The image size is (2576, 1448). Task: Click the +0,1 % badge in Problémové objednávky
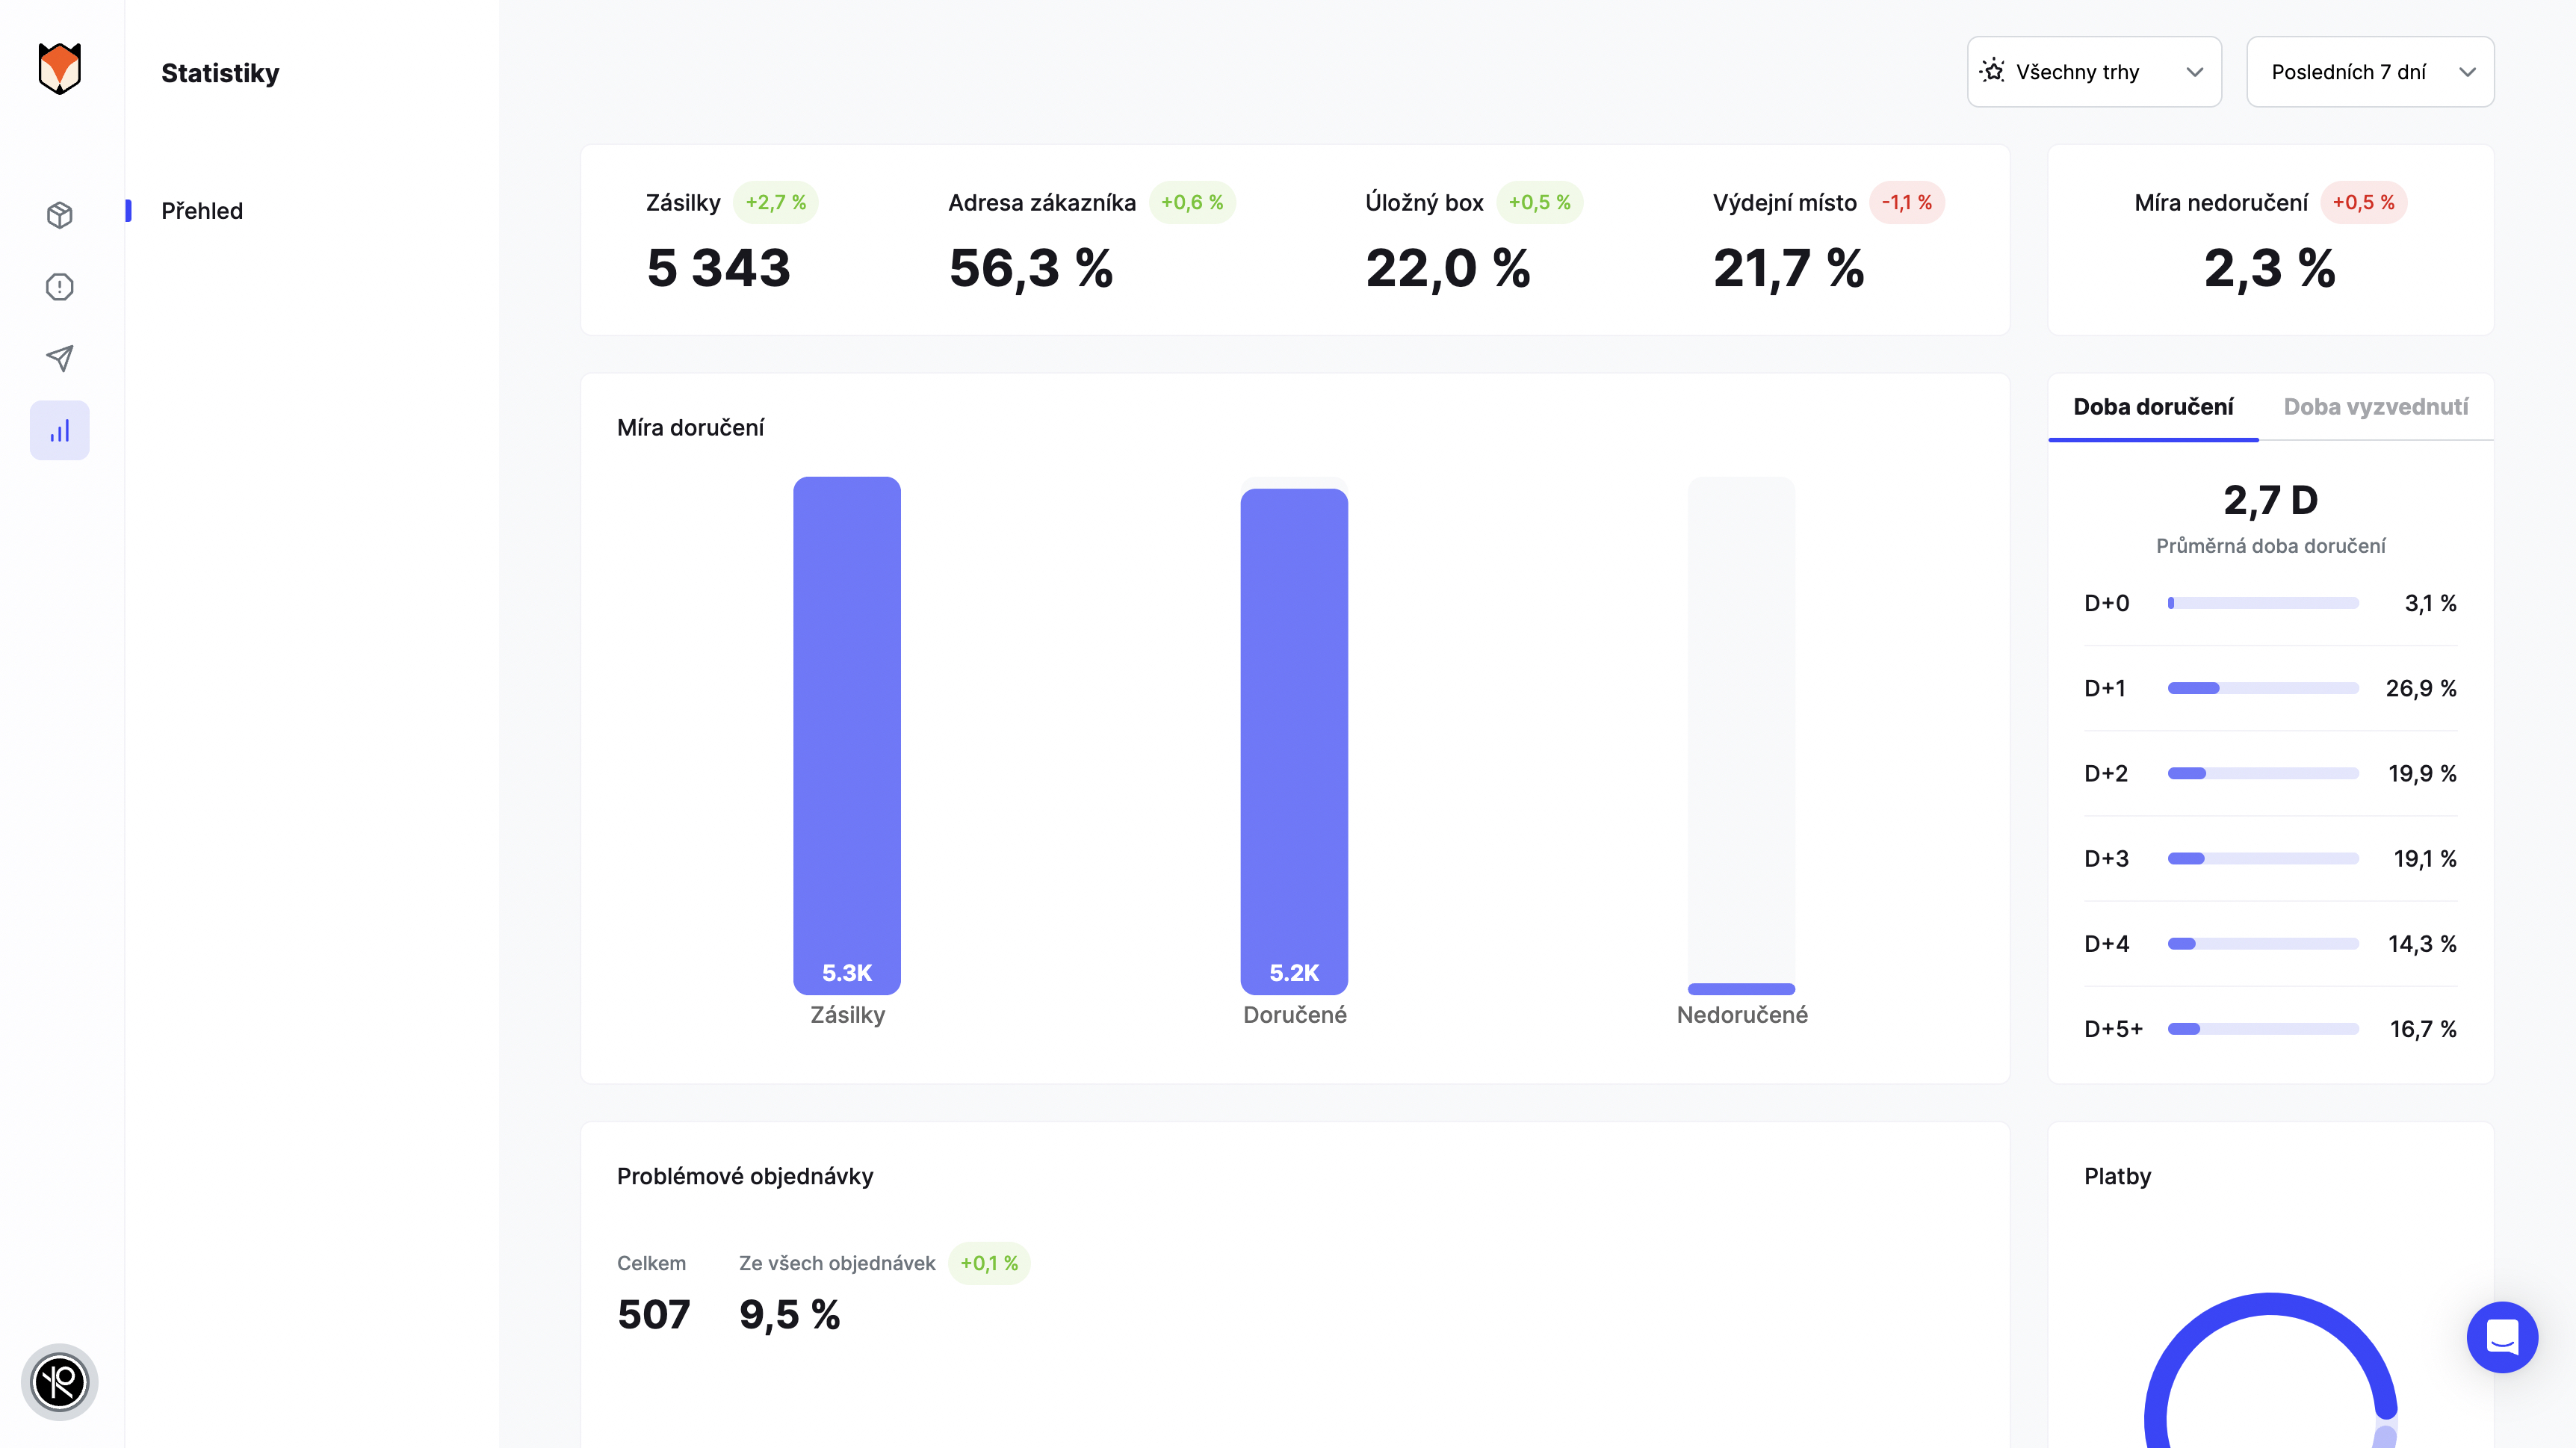989,1263
